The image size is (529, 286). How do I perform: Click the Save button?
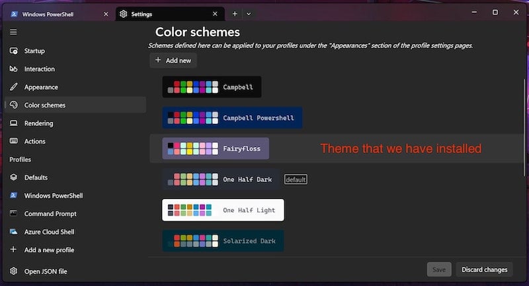[439, 270]
